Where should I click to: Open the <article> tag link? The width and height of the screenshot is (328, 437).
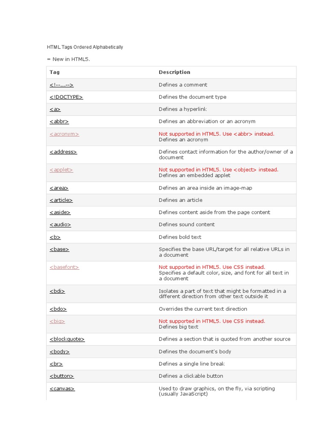(61, 200)
